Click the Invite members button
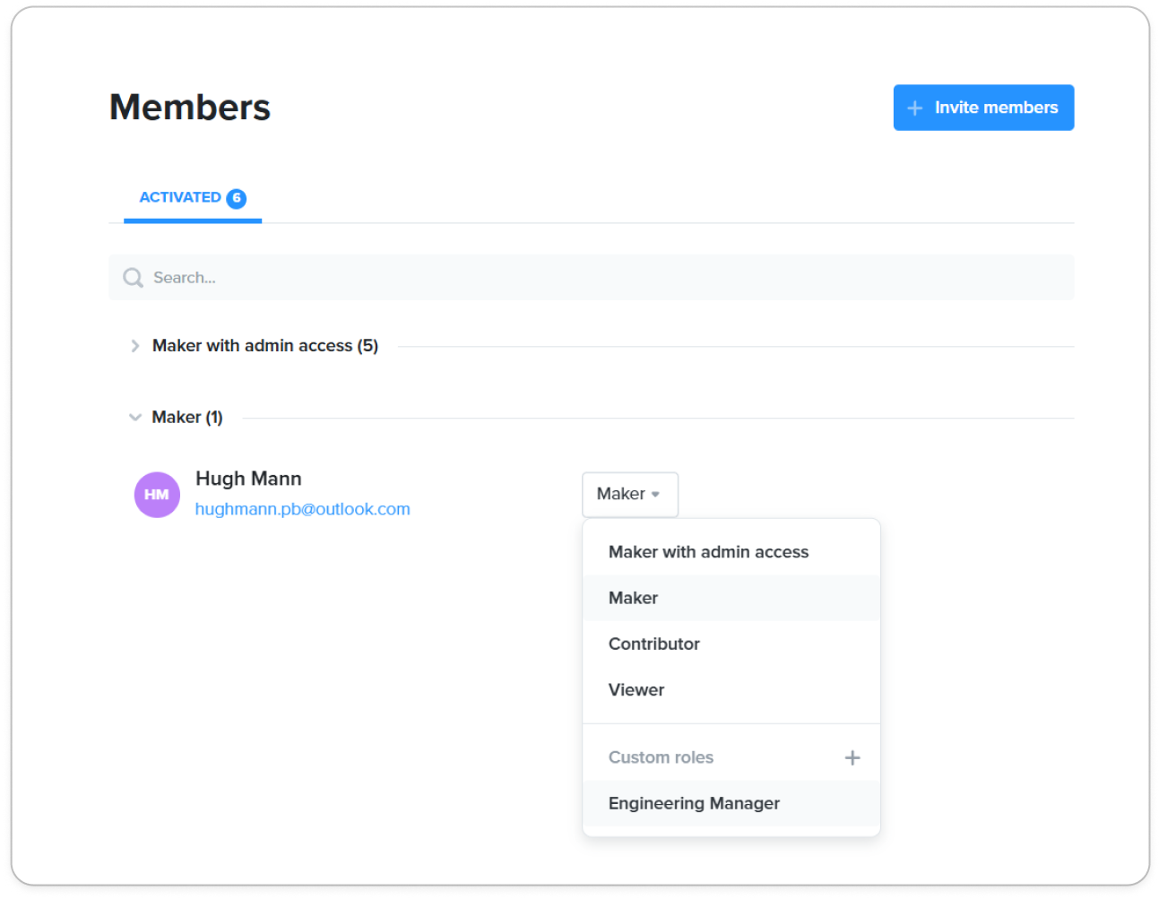This screenshot has height=899, width=1159. [983, 108]
